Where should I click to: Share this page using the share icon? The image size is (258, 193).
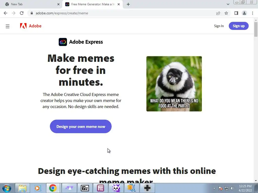click(x=218, y=13)
